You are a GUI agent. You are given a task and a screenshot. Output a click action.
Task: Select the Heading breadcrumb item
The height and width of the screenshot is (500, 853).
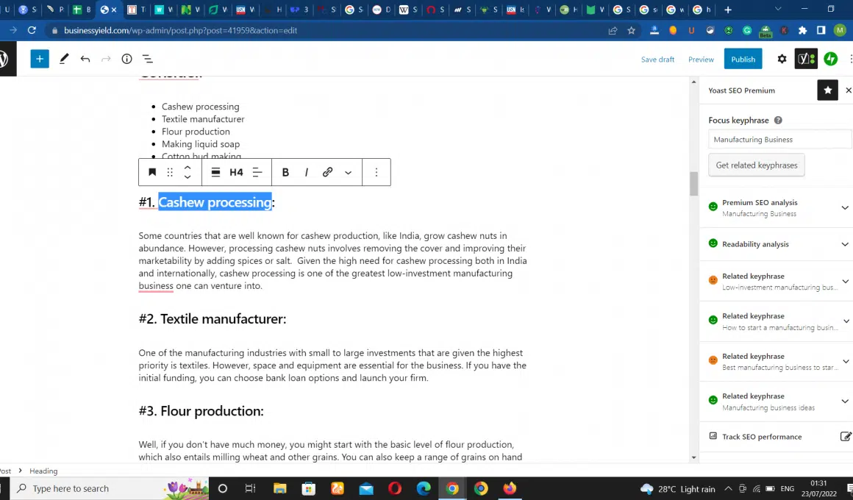click(43, 471)
